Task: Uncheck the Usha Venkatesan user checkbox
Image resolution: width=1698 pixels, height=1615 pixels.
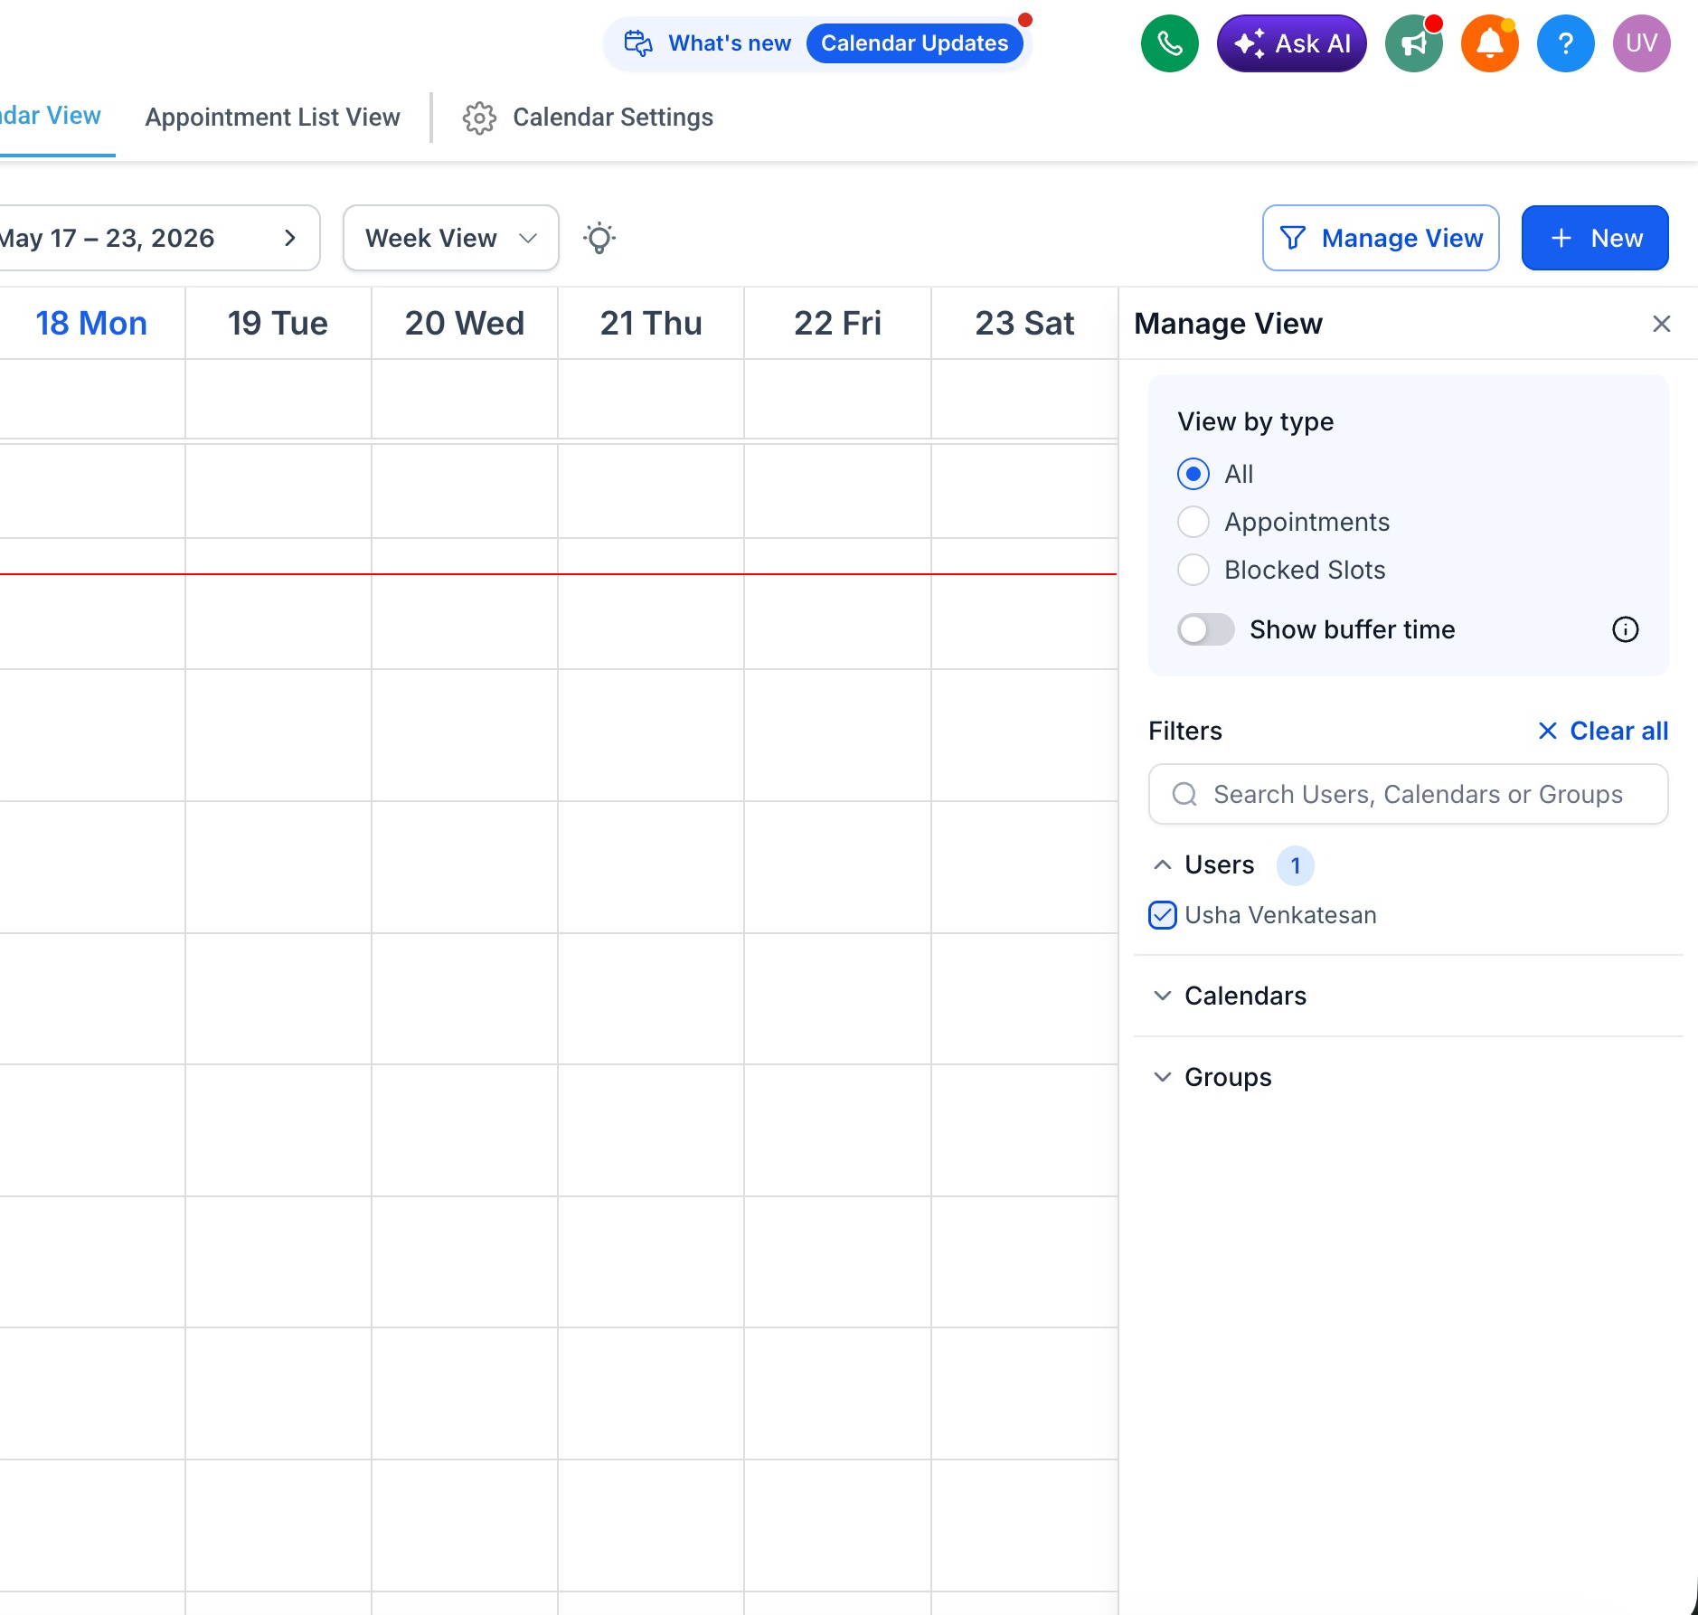Action: pyautogui.click(x=1163, y=915)
